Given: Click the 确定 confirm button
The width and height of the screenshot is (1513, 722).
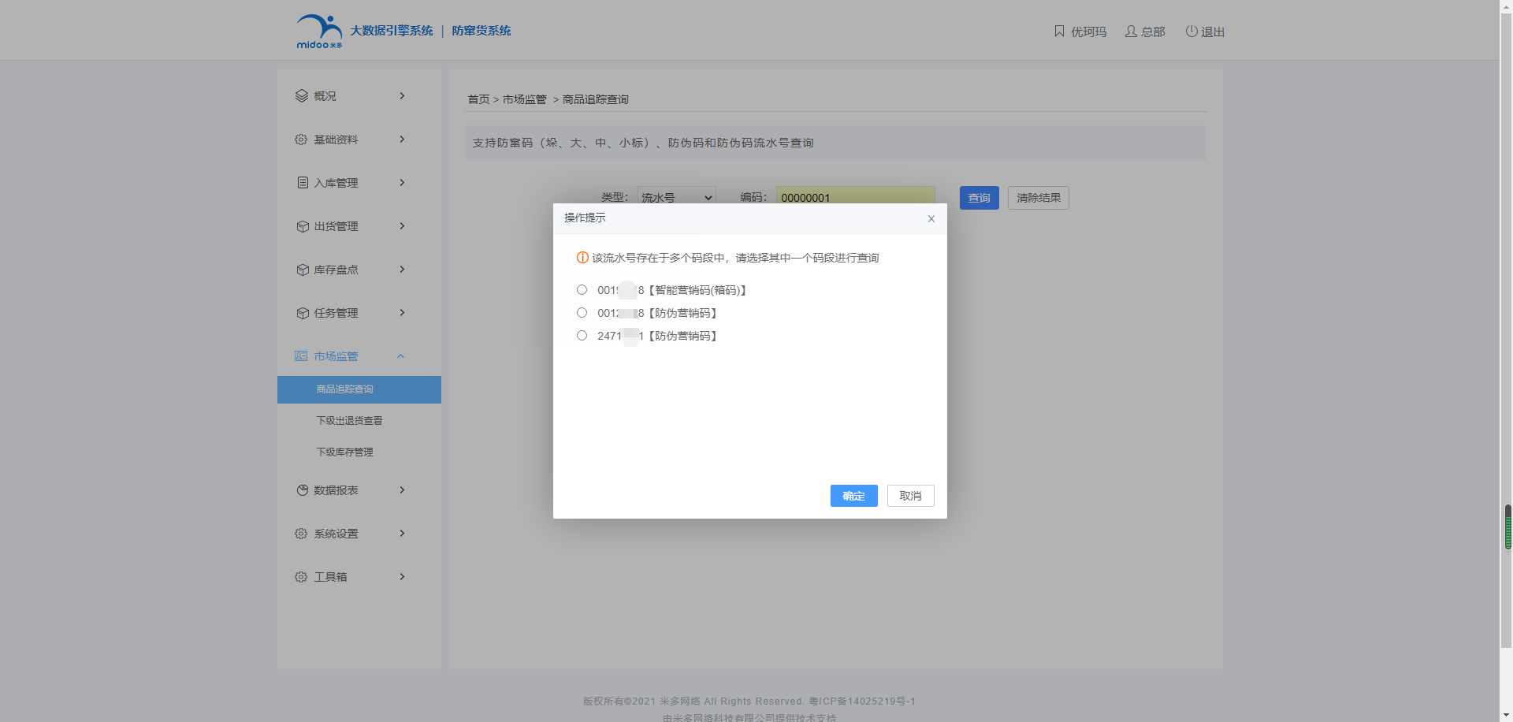Looking at the screenshot, I should tap(853, 496).
